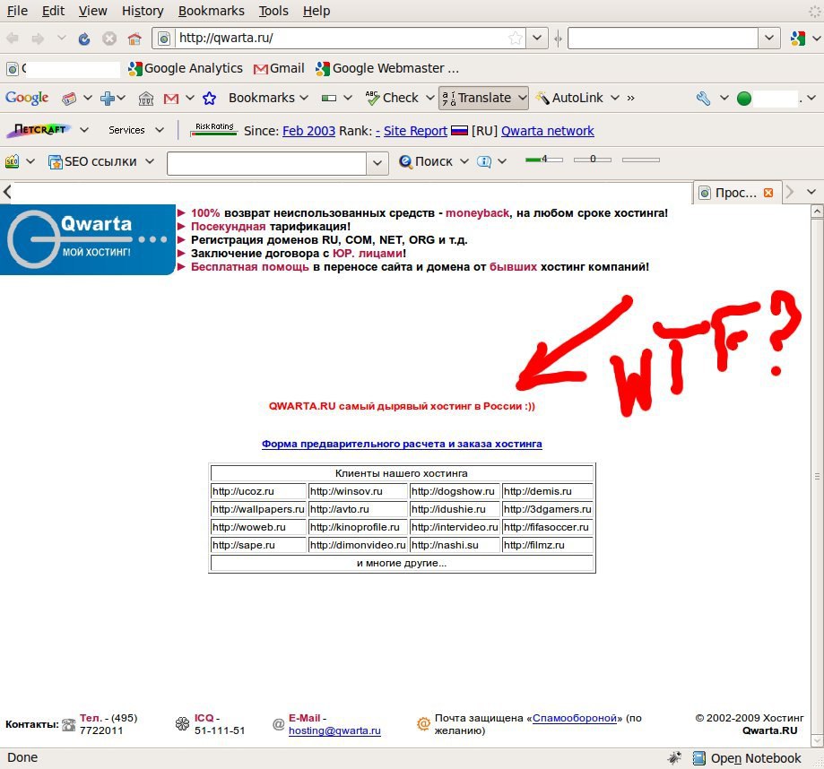Click the Russian flag icon in Netcraft bar
The image size is (824, 769).
click(x=459, y=131)
